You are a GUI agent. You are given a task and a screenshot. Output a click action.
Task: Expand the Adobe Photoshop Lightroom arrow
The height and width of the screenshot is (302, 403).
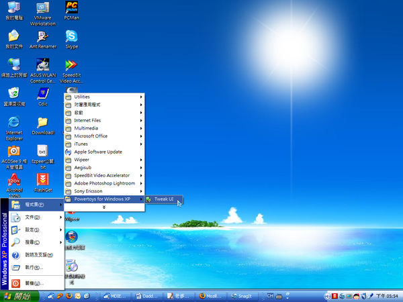141,183
